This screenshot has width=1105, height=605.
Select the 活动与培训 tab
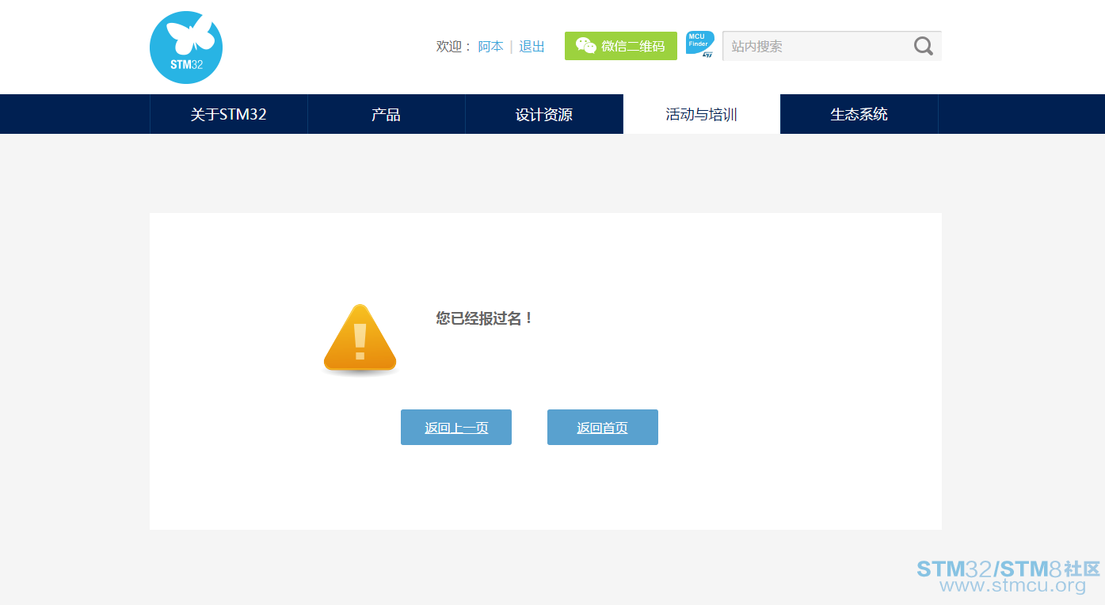[702, 114]
